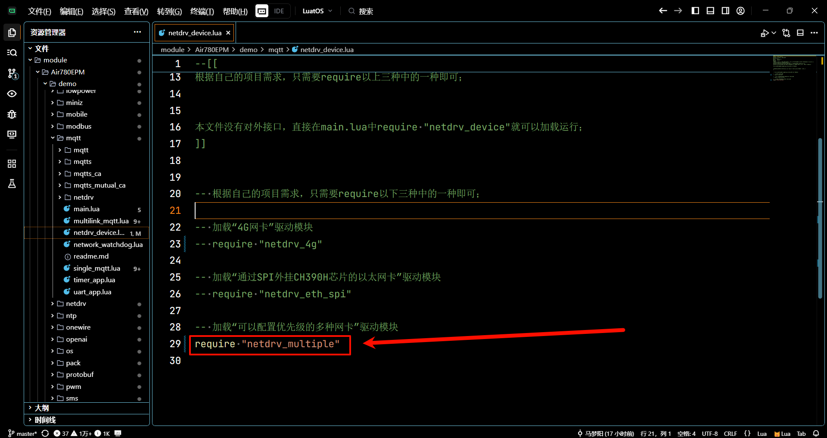This screenshot has height=438, width=827.
Task: Collapse the 文件 section header
Action: pos(86,48)
